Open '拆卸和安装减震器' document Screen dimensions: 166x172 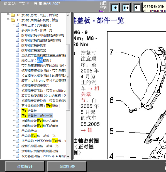tap(34, 50)
